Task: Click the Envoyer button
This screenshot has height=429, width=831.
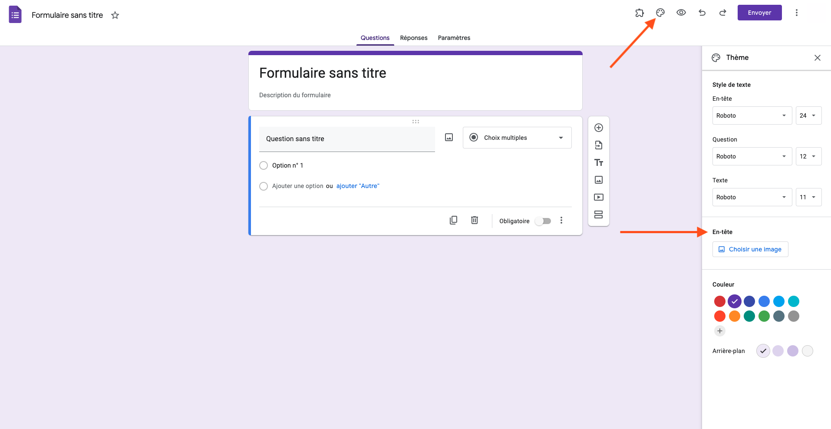Action: 759,13
